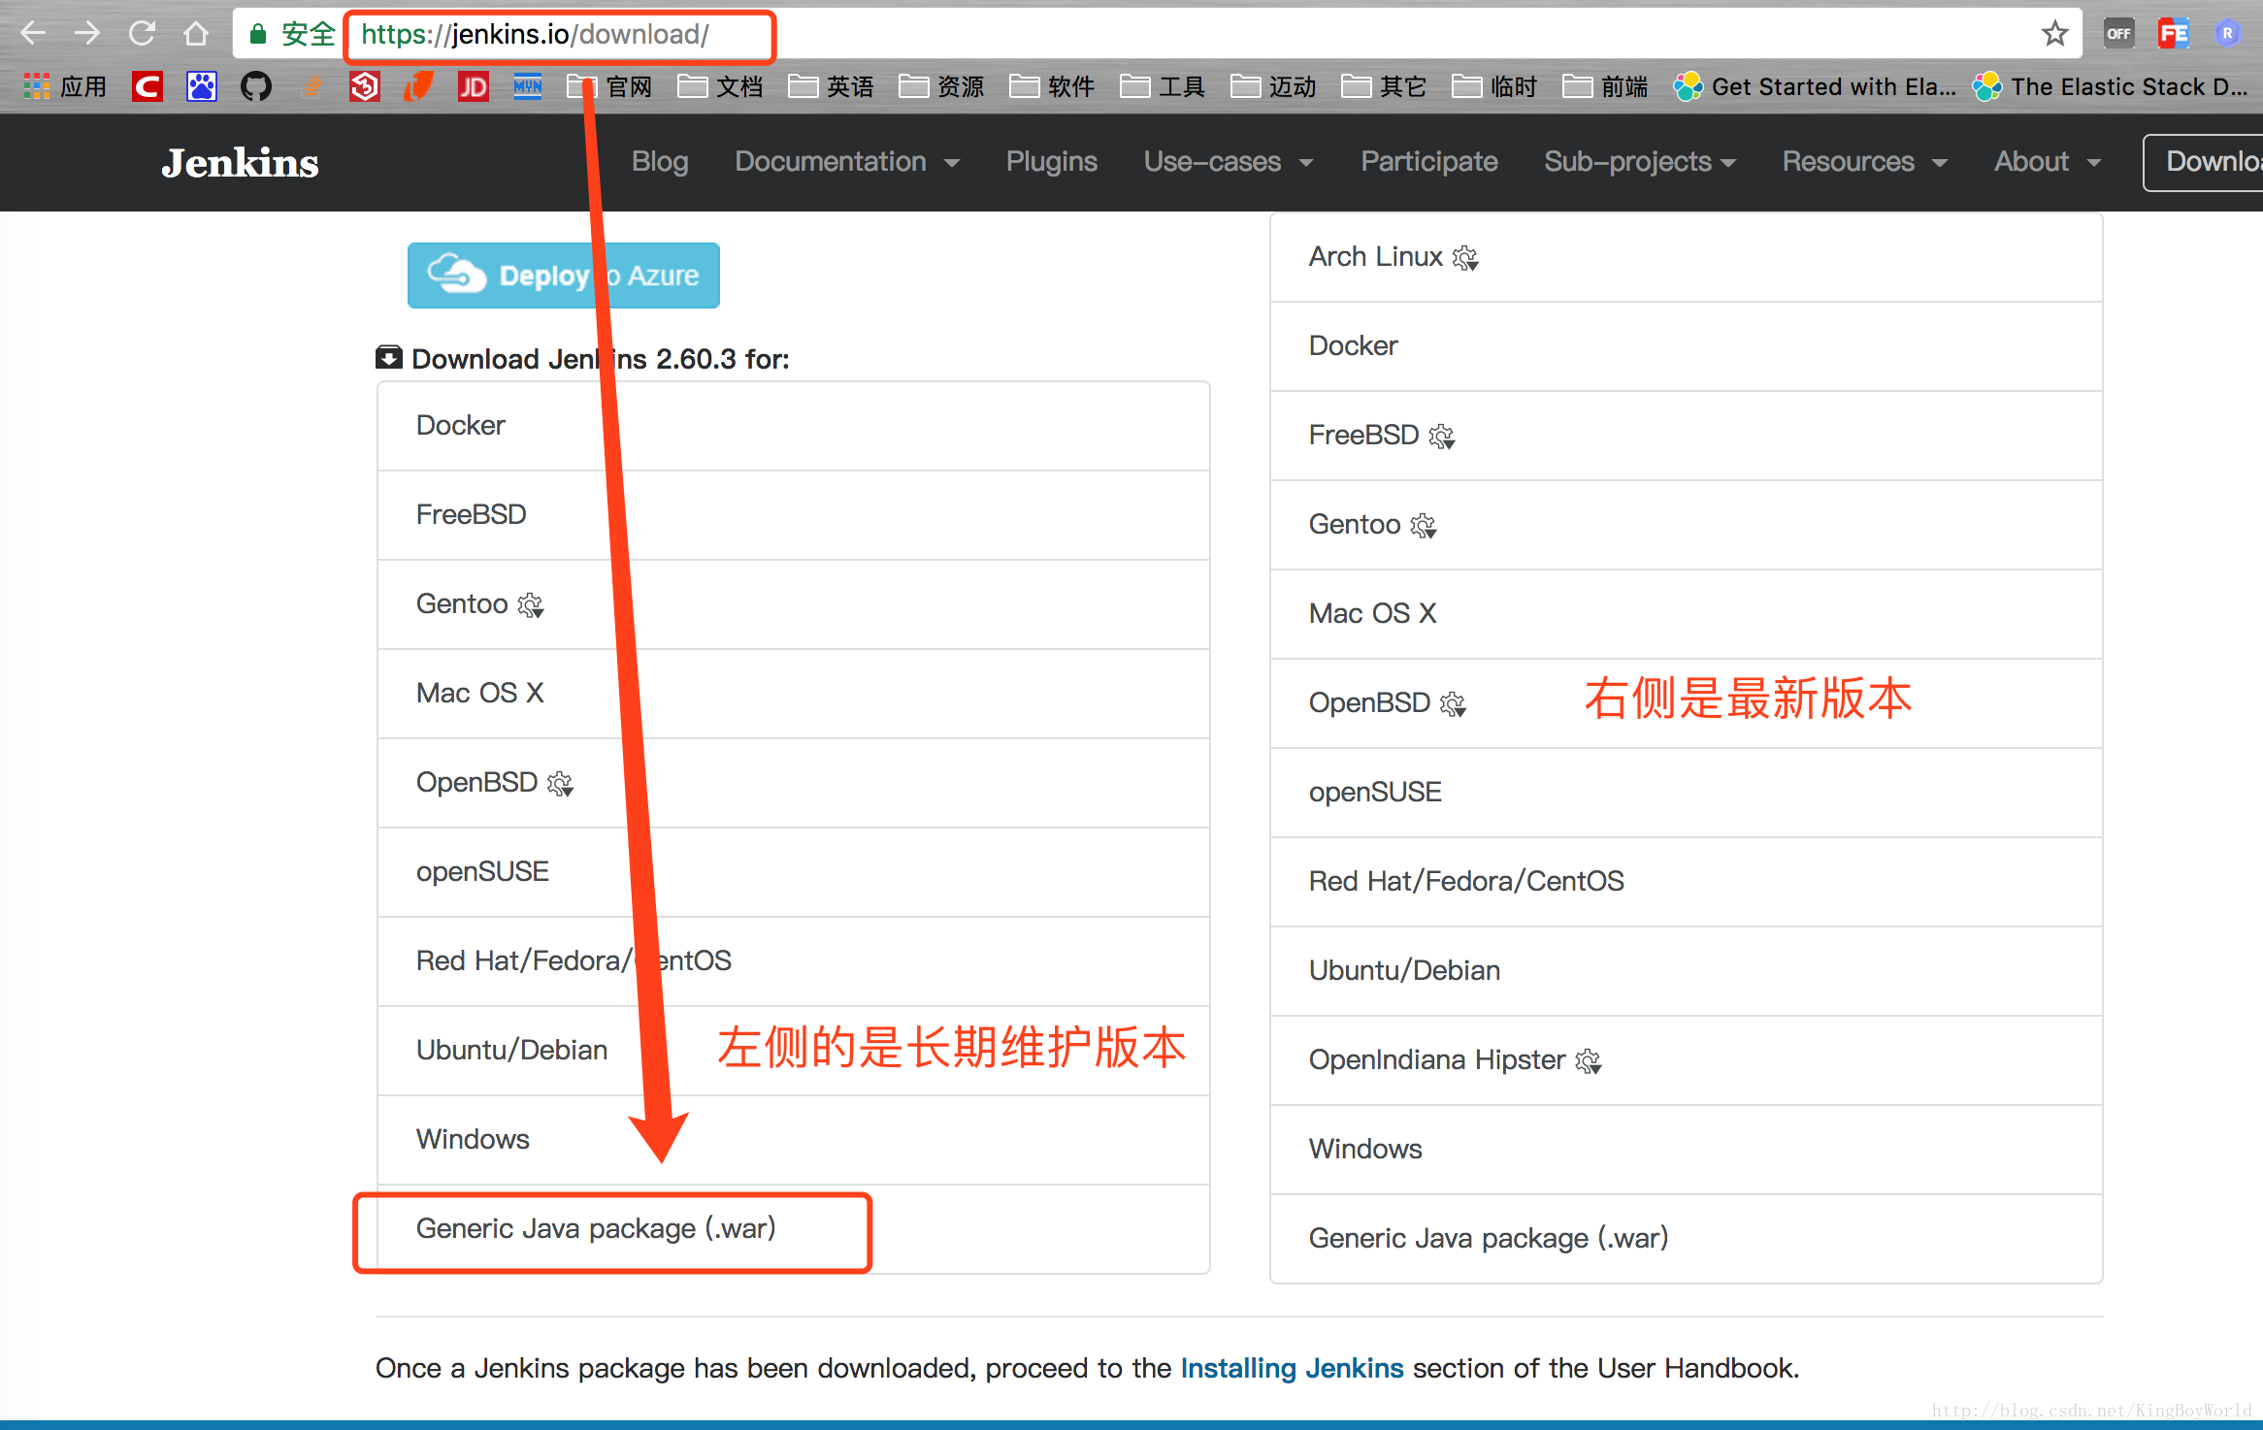This screenshot has height=1430, width=2263.
Task: Select weekly Arch Linux download
Action: coord(1687,257)
